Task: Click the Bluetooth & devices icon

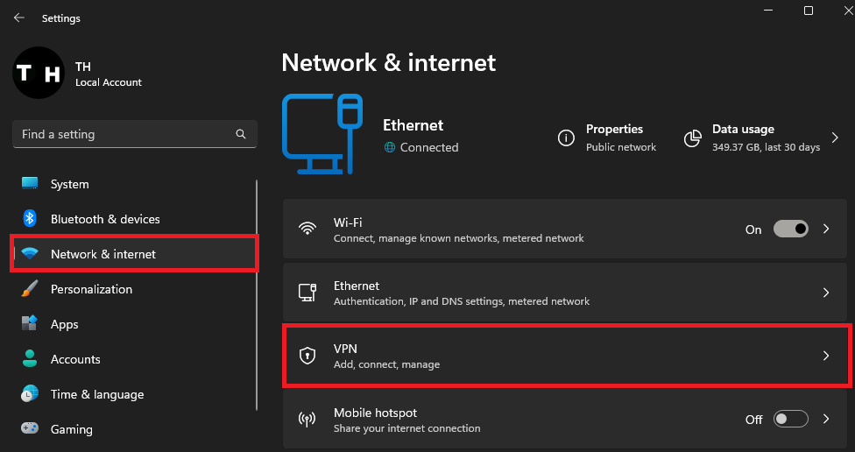Action: point(30,219)
